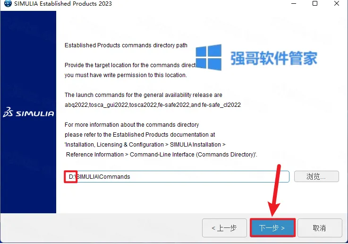Open folder browser with 浏览... button
The width and height of the screenshot is (348, 244).
pyautogui.click(x=316, y=176)
